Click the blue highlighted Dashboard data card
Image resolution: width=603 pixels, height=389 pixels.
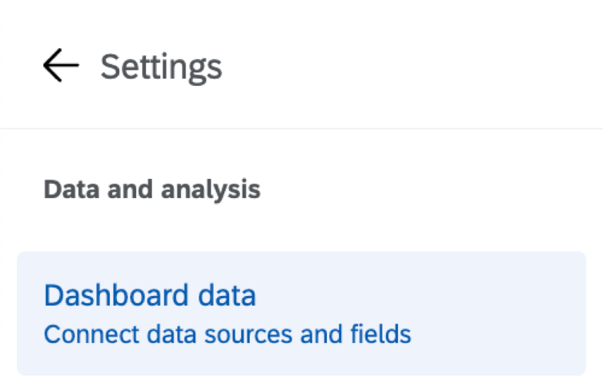301,313
